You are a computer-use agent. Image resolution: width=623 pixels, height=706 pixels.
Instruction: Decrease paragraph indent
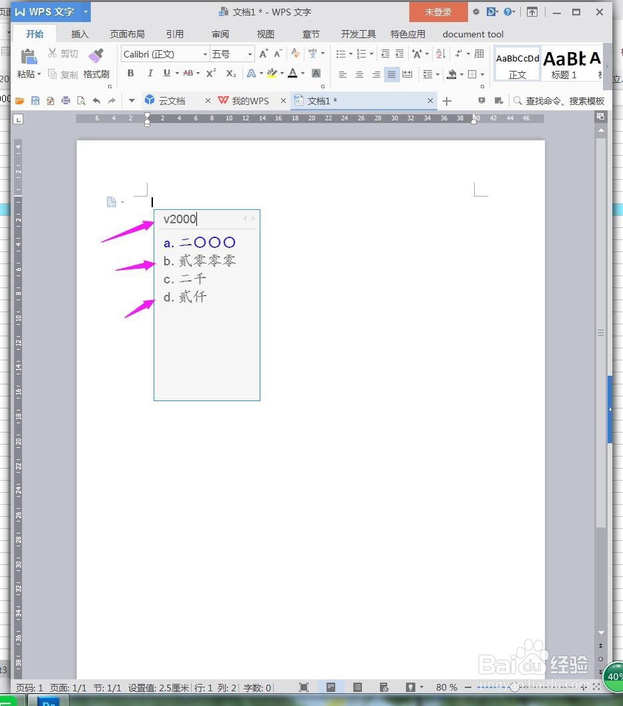pyautogui.click(x=385, y=54)
